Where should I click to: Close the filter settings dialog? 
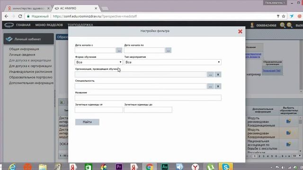240,32
